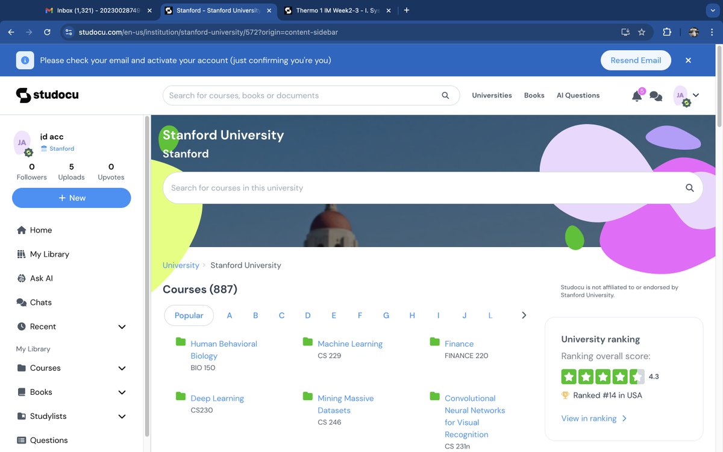
Task: Click folder icon beside Mining Massive Datasets
Action: click(308, 396)
